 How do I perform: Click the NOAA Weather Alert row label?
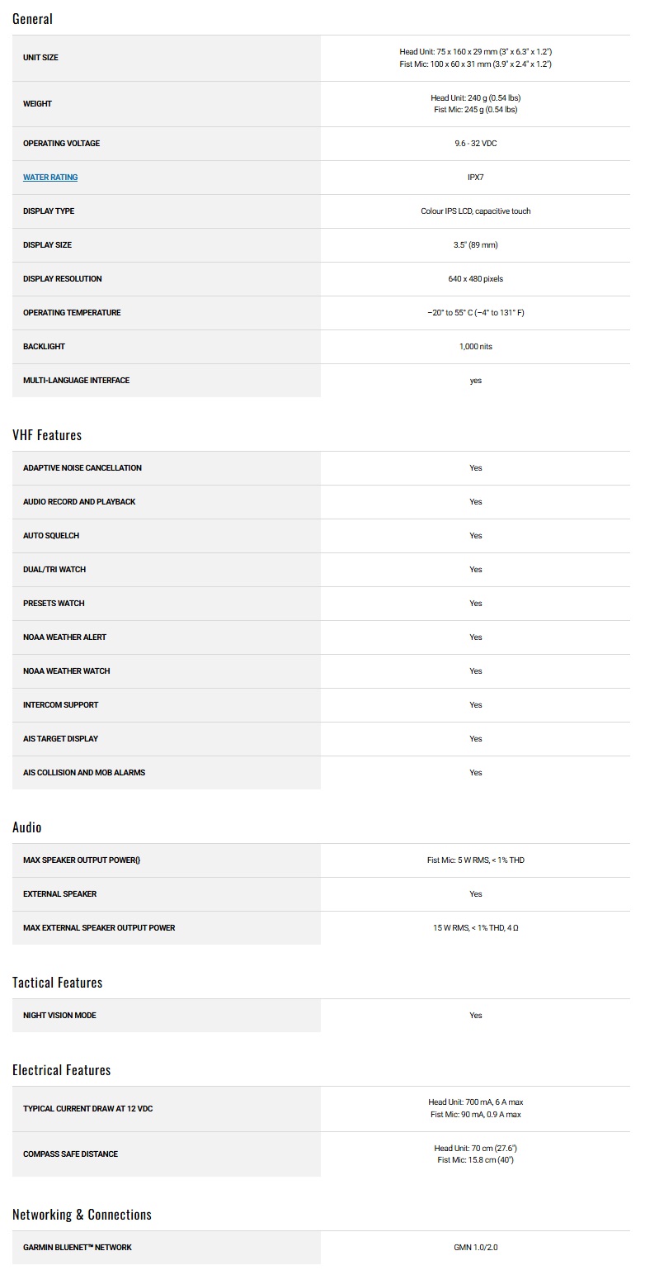pyautogui.click(x=64, y=637)
